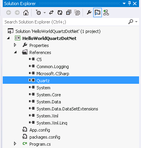Screen dimensions: 141x148
Task: Collapse the References node
Action: (x=15, y=52)
